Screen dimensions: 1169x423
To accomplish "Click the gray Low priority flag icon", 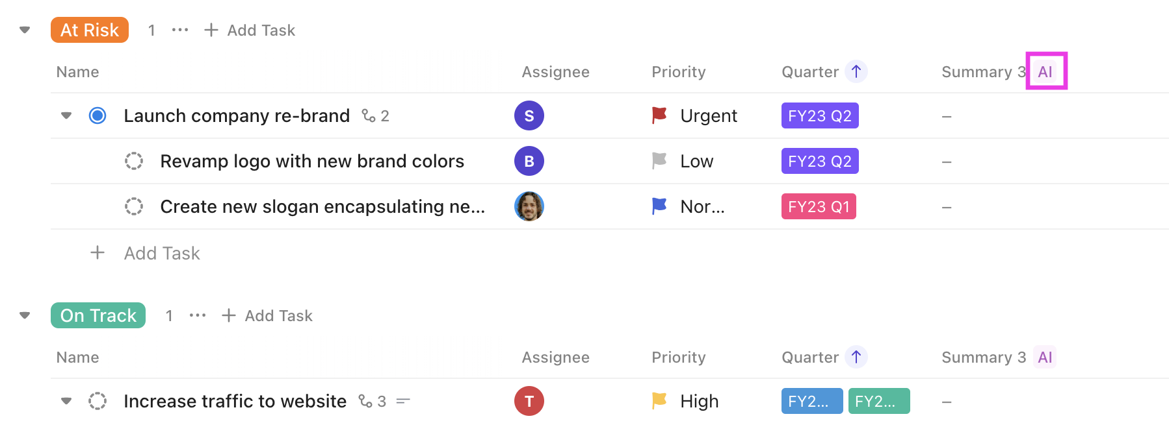I will [x=659, y=161].
